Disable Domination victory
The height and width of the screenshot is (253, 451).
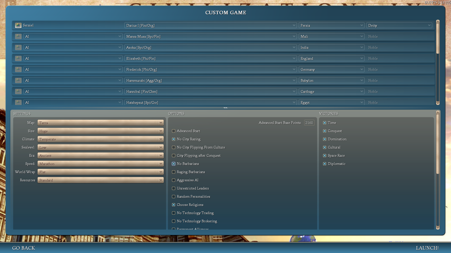click(x=325, y=139)
